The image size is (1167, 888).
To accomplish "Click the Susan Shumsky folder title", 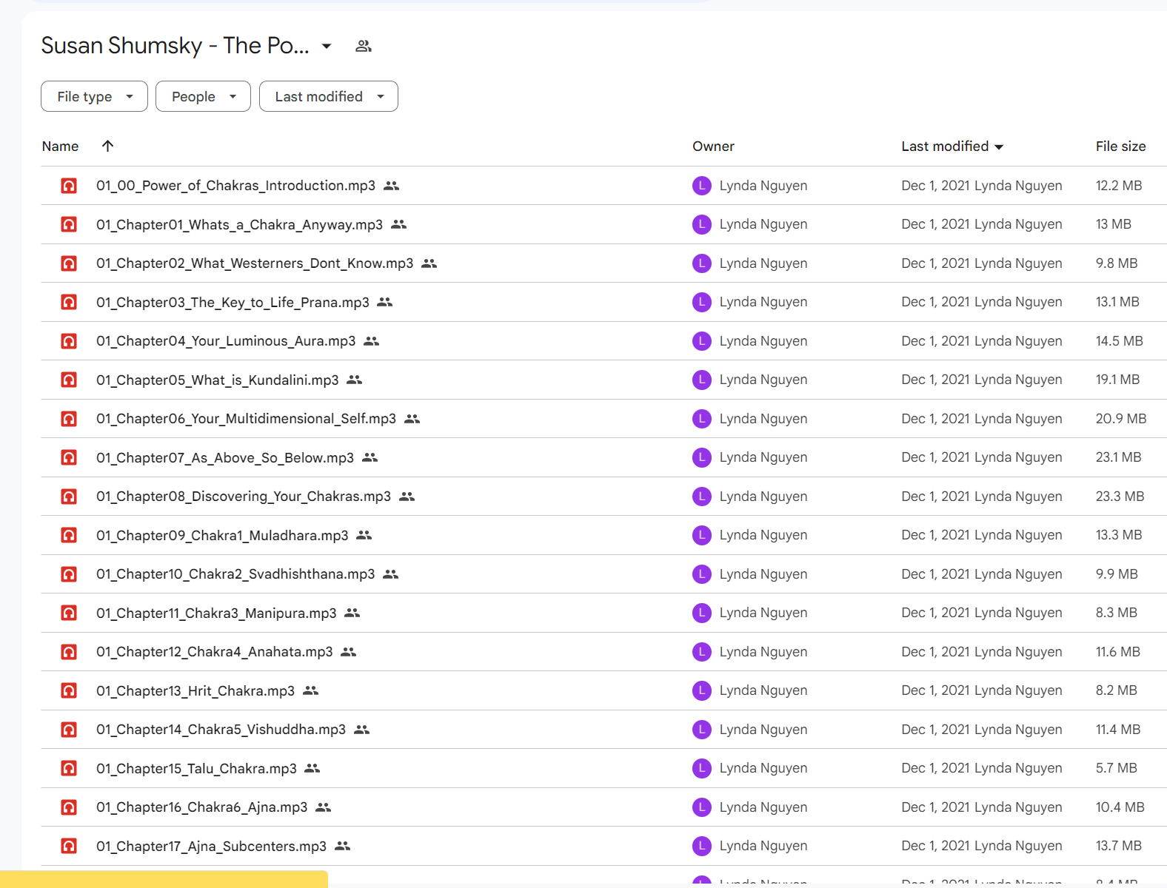I will (x=175, y=46).
